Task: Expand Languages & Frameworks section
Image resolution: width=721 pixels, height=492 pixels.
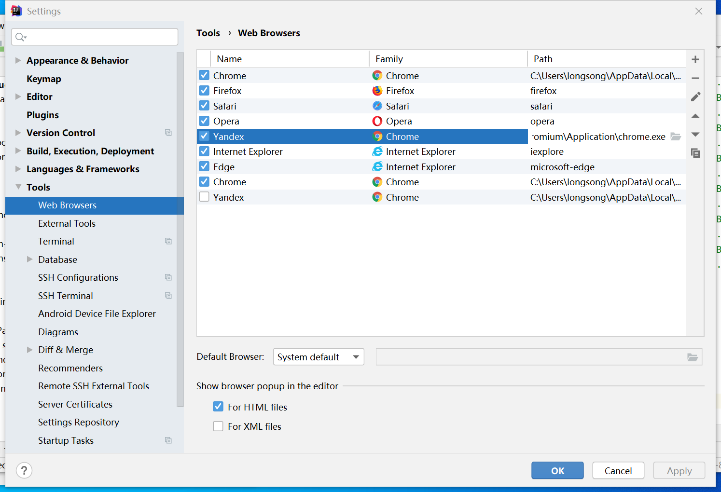Action: tap(18, 169)
